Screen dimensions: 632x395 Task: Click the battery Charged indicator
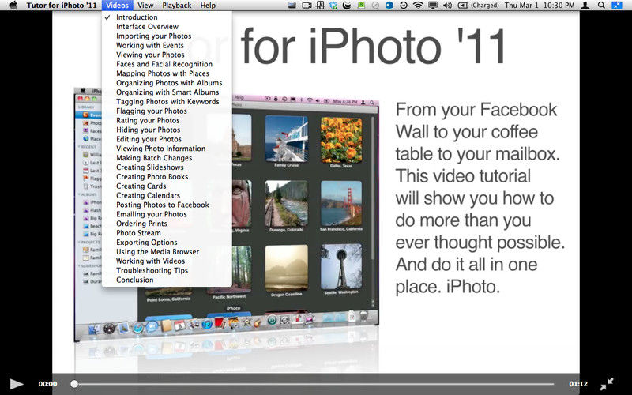479,6
